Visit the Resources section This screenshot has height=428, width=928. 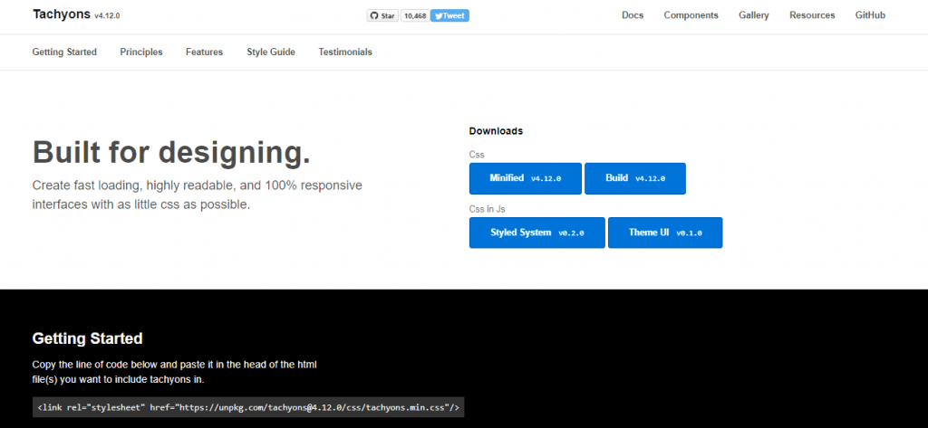click(x=812, y=15)
